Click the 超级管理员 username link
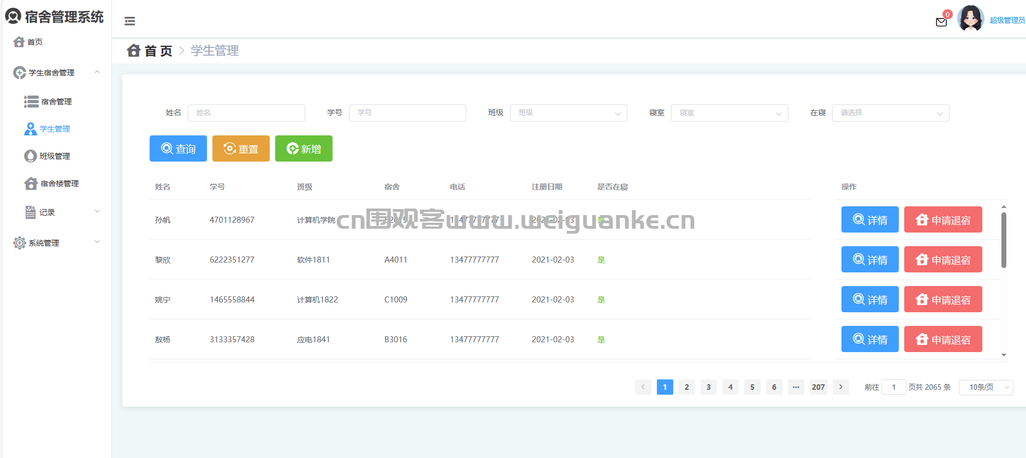This screenshot has height=458, width=1026. (x=1007, y=20)
